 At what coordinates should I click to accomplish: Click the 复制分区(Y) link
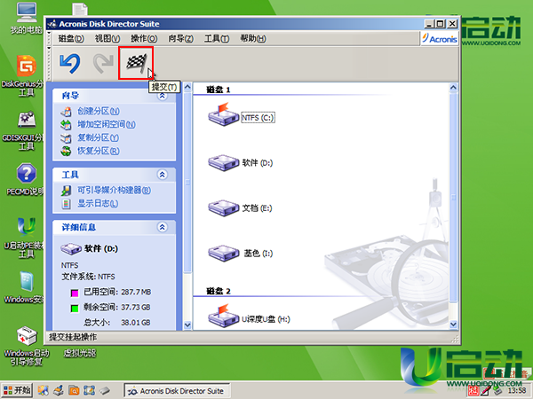tap(99, 137)
